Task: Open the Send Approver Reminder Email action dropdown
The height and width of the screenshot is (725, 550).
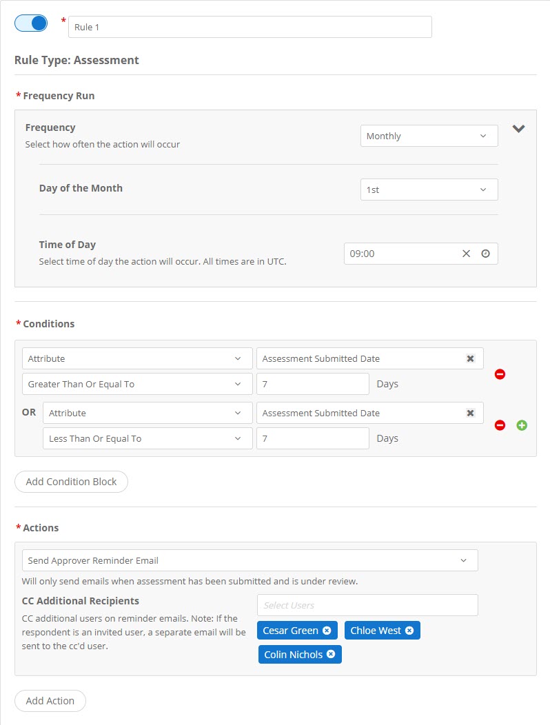Action: pyautogui.click(x=249, y=560)
